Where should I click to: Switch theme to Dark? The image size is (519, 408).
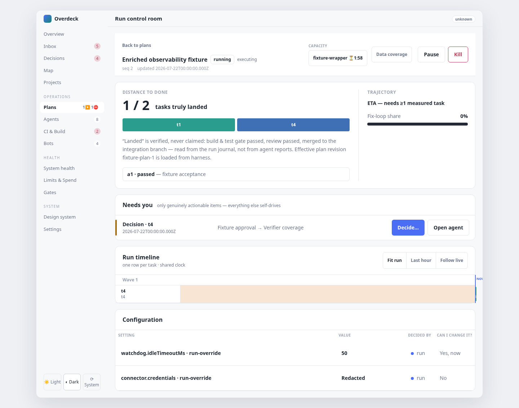(x=72, y=382)
